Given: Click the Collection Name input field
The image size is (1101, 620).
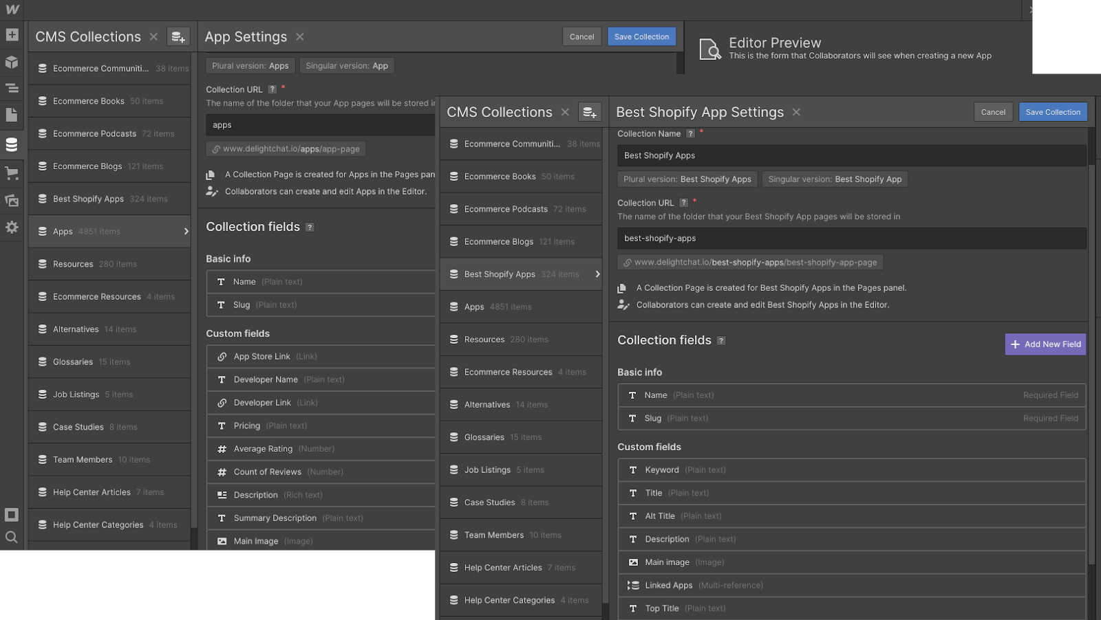Looking at the screenshot, I should pos(852,155).
